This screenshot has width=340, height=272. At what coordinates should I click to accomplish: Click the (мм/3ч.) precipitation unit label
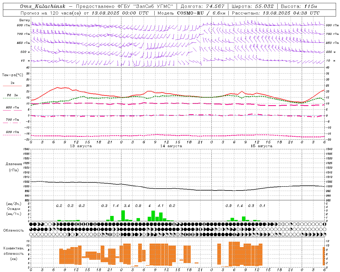tap(14, 204)
